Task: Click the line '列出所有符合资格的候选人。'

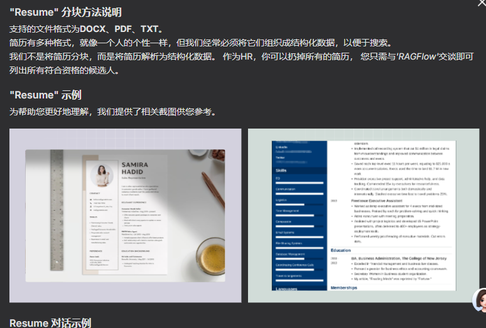Action: click(65, 70)
